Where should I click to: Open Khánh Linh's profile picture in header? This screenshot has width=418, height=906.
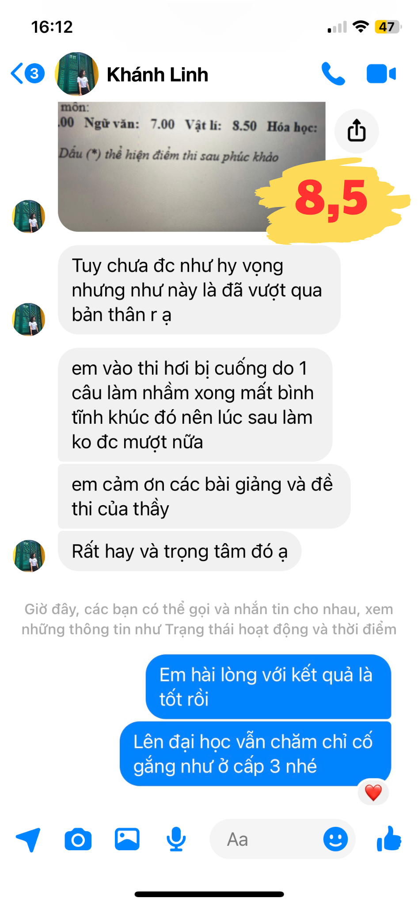point(76,74)
